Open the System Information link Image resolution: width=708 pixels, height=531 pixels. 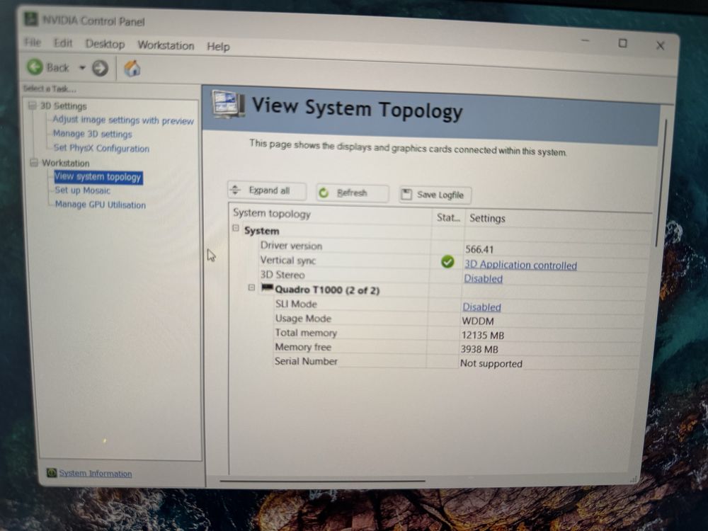point(96,473)
